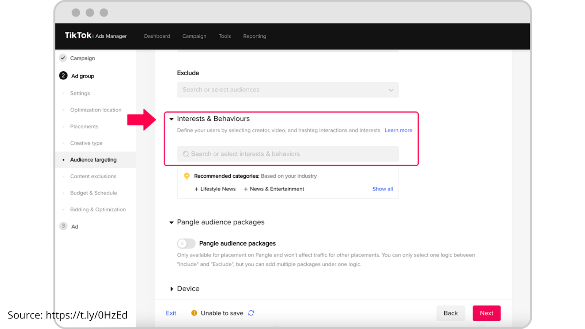The width and height of the screenshot is (585, 329).
Task: Add the Lifestyle News category
Action: 215,189
